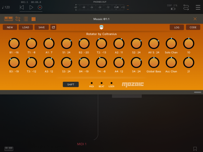The height and width of the screenshot is (152, 203).
Task: Click the bookmark icon at bottom right
Action: 195,149
